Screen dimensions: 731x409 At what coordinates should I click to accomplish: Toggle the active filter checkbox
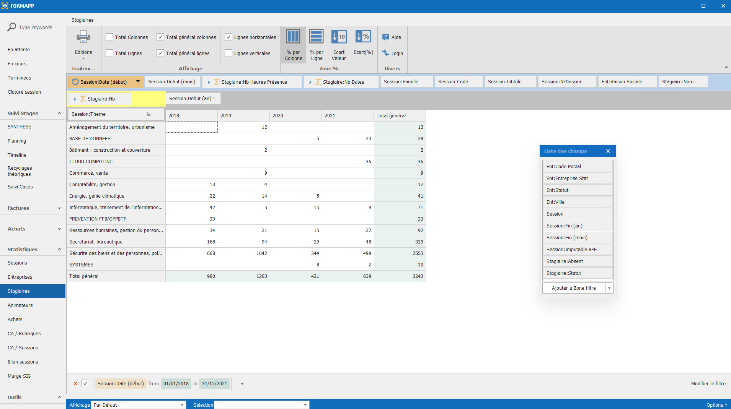point(85,383)
